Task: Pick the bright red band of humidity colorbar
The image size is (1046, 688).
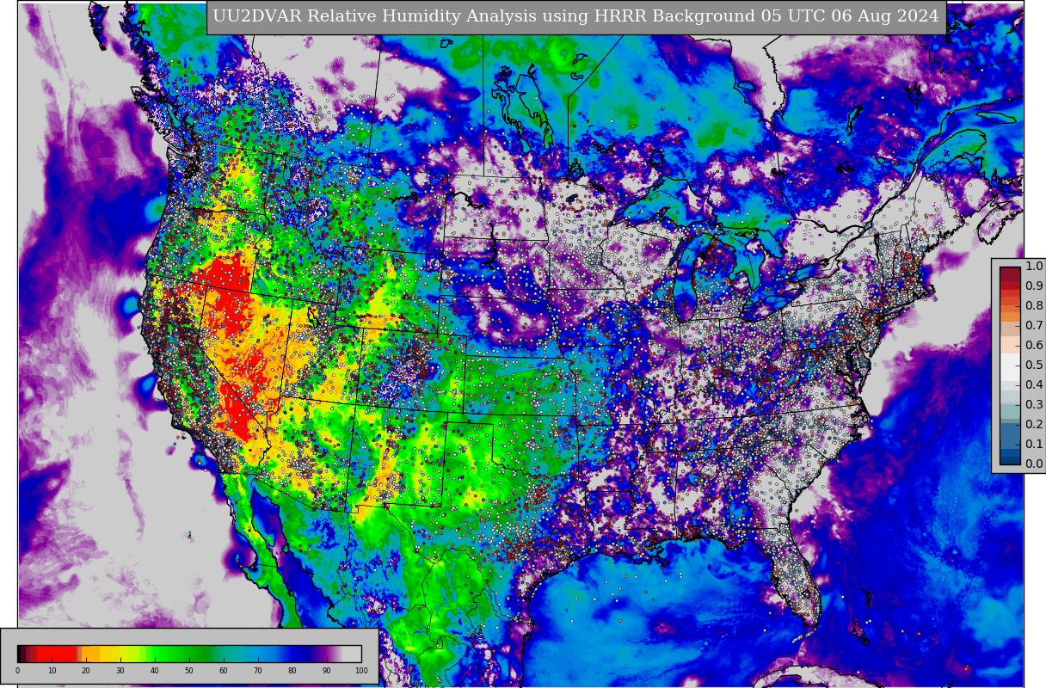Action: [56, 654]
